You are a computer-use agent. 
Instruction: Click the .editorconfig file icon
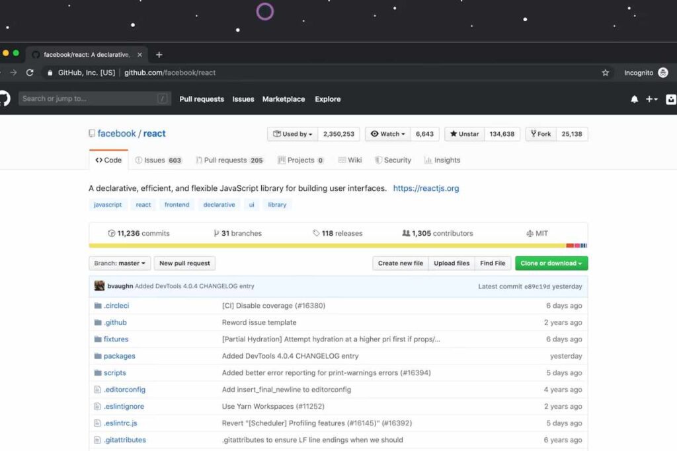click(98, 390)
